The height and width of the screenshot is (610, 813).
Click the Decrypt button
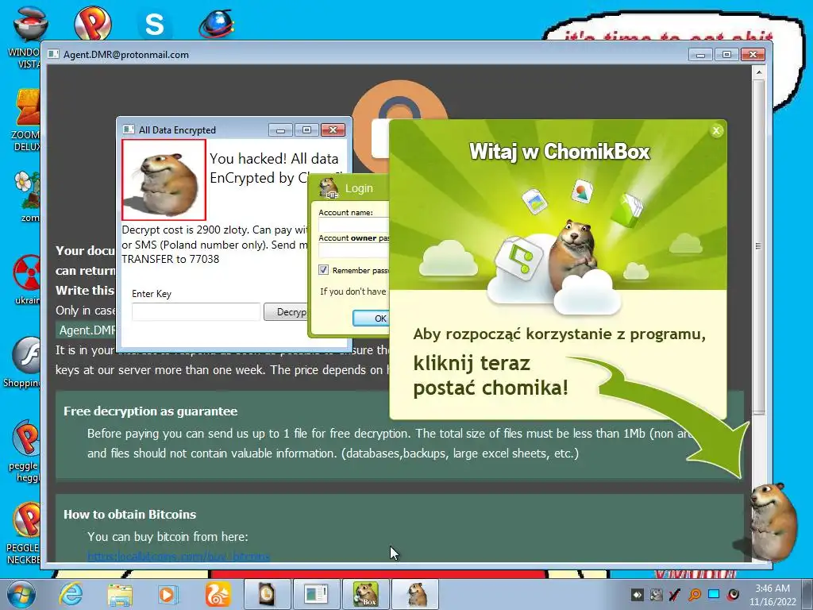pos(286,311)
